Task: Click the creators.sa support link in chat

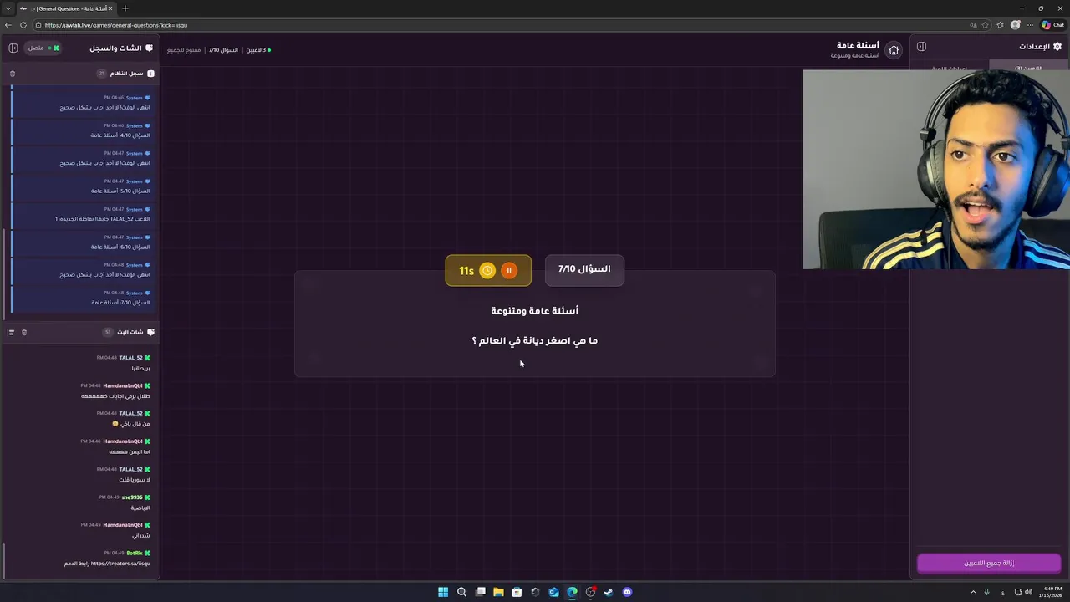Action: point(120,564)
